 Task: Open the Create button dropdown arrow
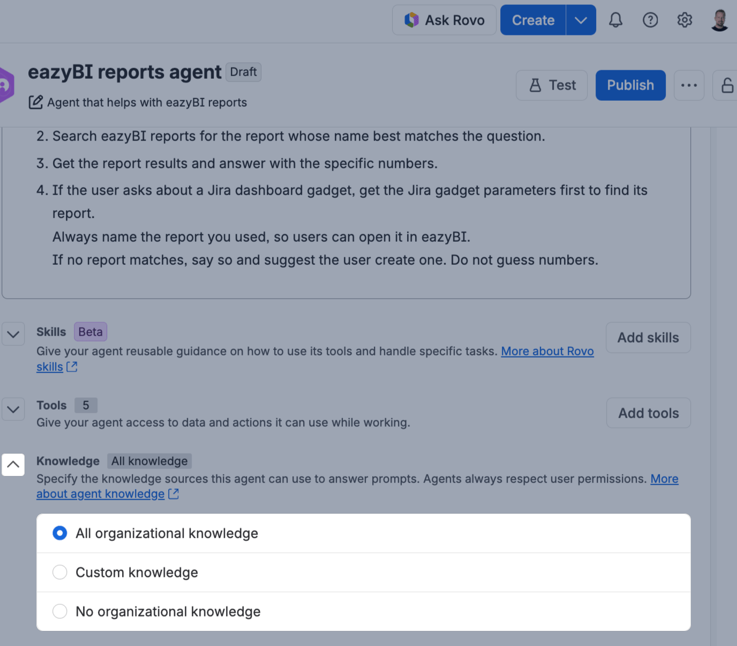click(x=581, y=20)
